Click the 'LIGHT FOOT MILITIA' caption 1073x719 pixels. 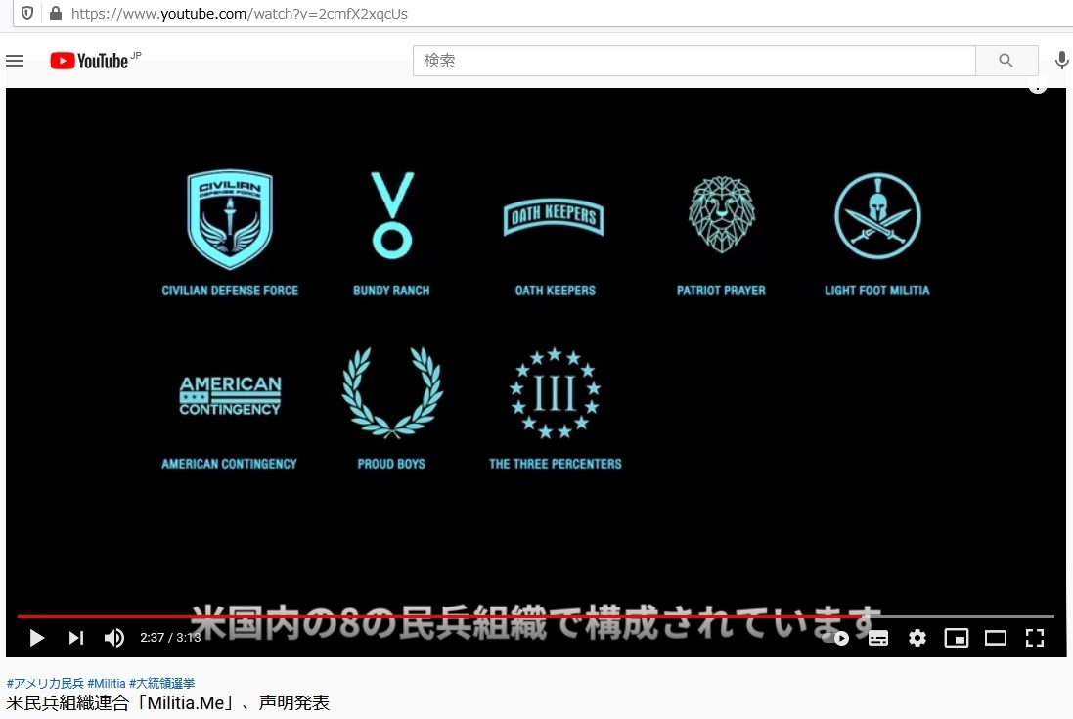[877, 291]
